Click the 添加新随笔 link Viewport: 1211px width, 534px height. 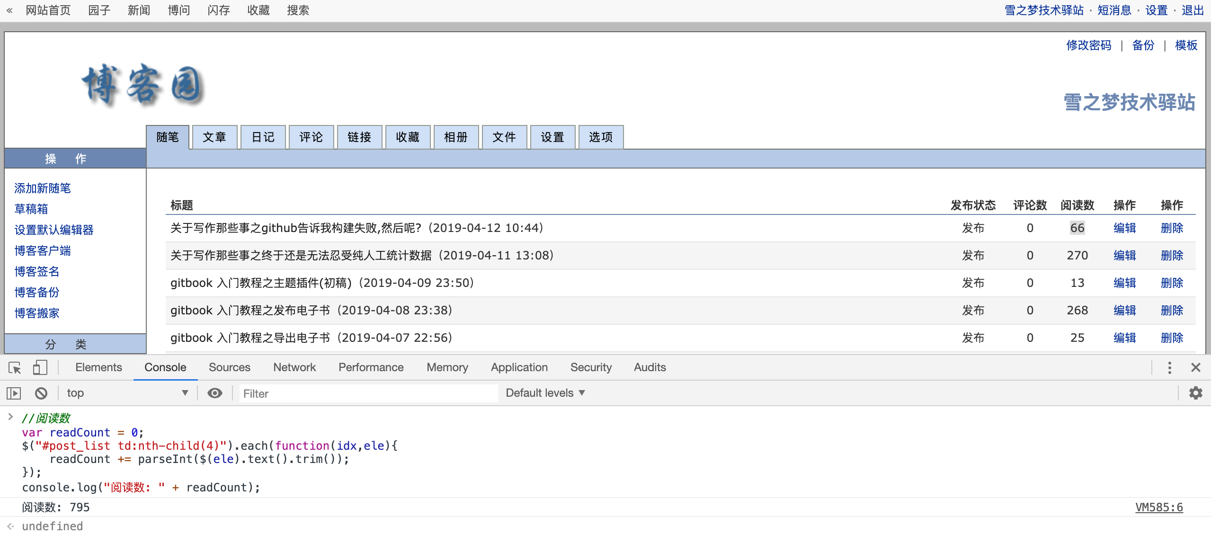point(42,188)
